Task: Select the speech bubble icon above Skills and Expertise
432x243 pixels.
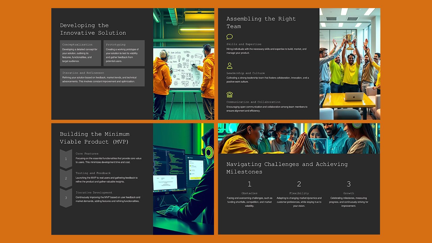Action: 230,37
